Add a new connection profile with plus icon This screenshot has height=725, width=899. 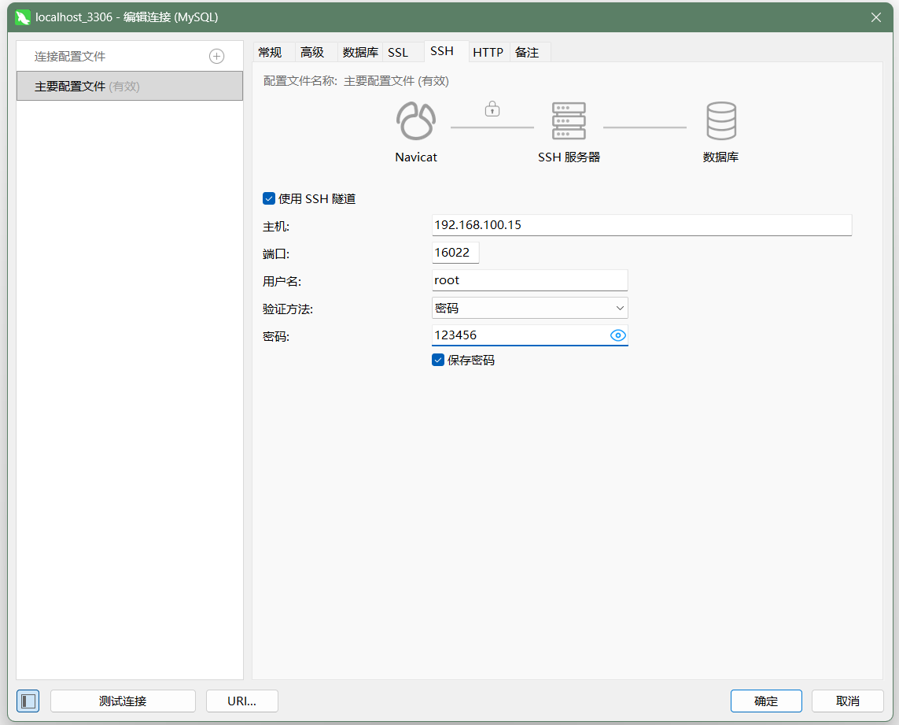[217, 56]
